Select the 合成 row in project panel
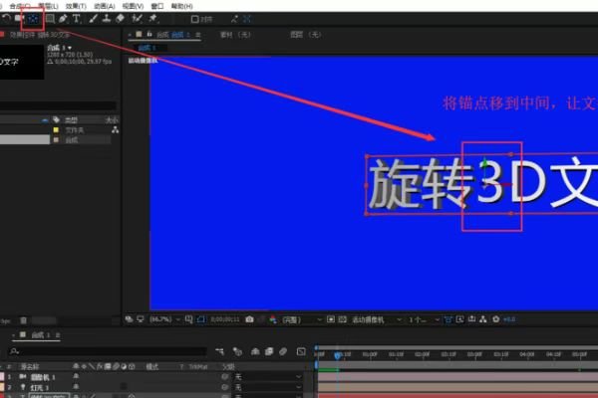The height and width of the screenshot is (398, 598). pyautogui.click(x=55, y=140)
